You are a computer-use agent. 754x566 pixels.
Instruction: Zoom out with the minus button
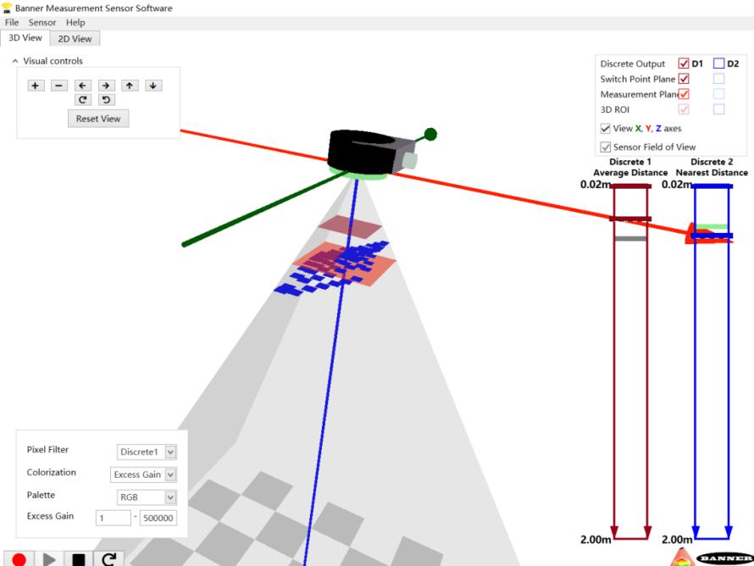tap(59, 86)
